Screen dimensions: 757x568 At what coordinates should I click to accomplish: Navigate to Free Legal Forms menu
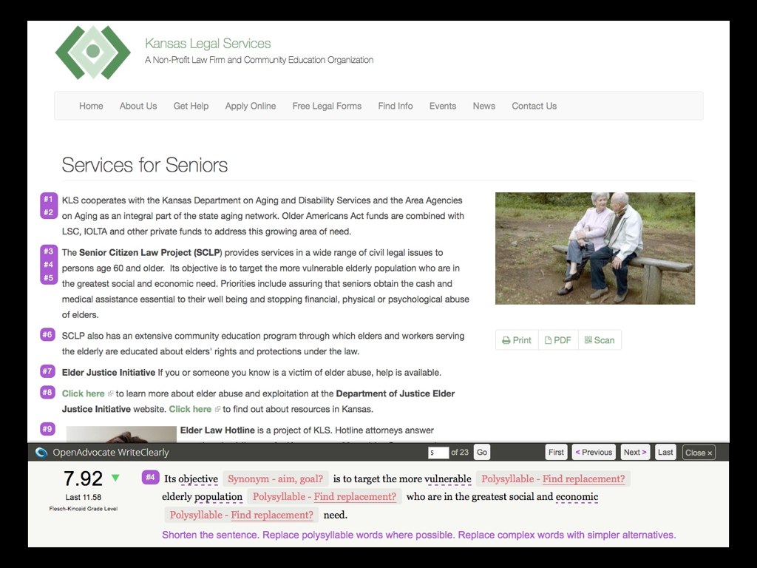click(x=327, y=106)
